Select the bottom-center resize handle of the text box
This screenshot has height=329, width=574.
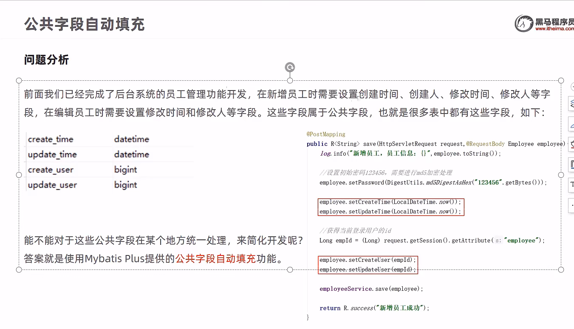click(x=290, y=269)
